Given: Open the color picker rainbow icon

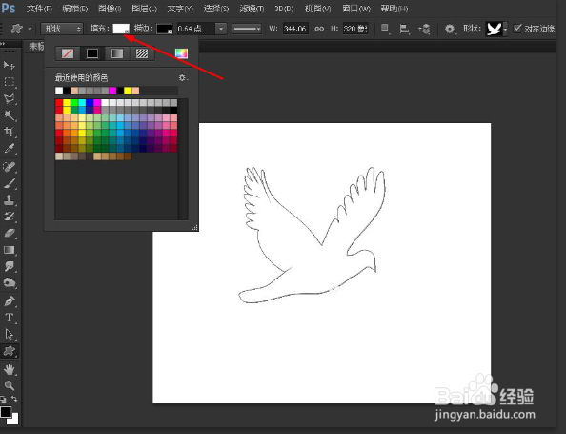Looking at the screenshot, I should pyautogui.click(x=181, y=53).
